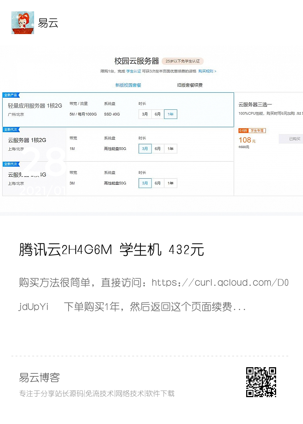This screenshot has height=424, width=303.
Task: Click the 轻量应用服务器 1核2G title
Action: pos(35,106)
